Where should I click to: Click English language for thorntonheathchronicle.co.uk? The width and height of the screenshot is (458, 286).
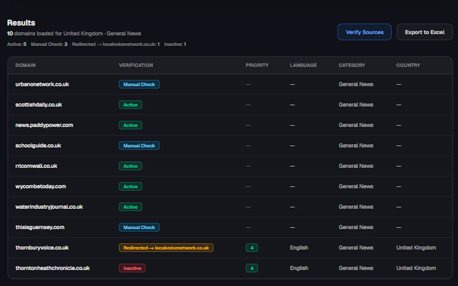[299, 268]
